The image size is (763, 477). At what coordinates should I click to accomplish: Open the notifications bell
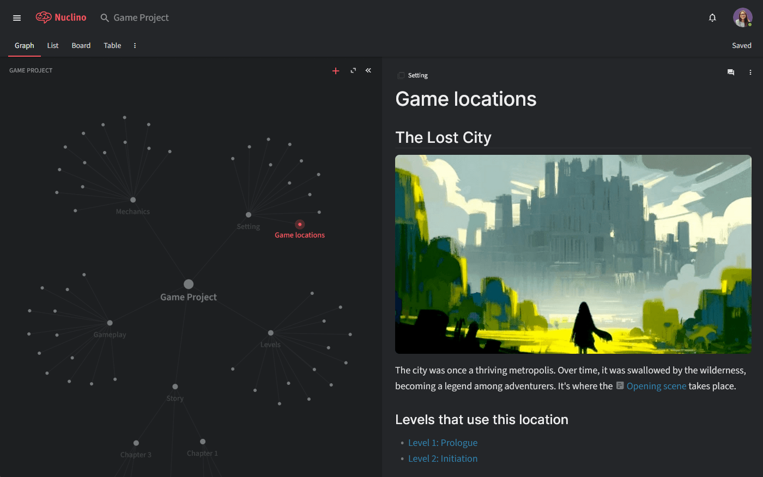click(x=712, y=17)
